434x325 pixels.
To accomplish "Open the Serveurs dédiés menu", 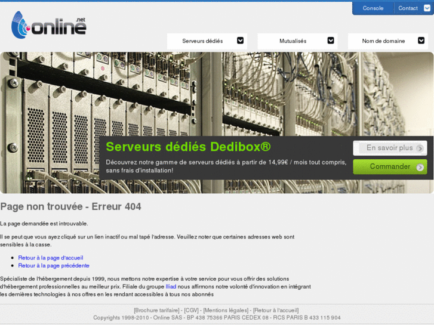I will tap(207, 41).
